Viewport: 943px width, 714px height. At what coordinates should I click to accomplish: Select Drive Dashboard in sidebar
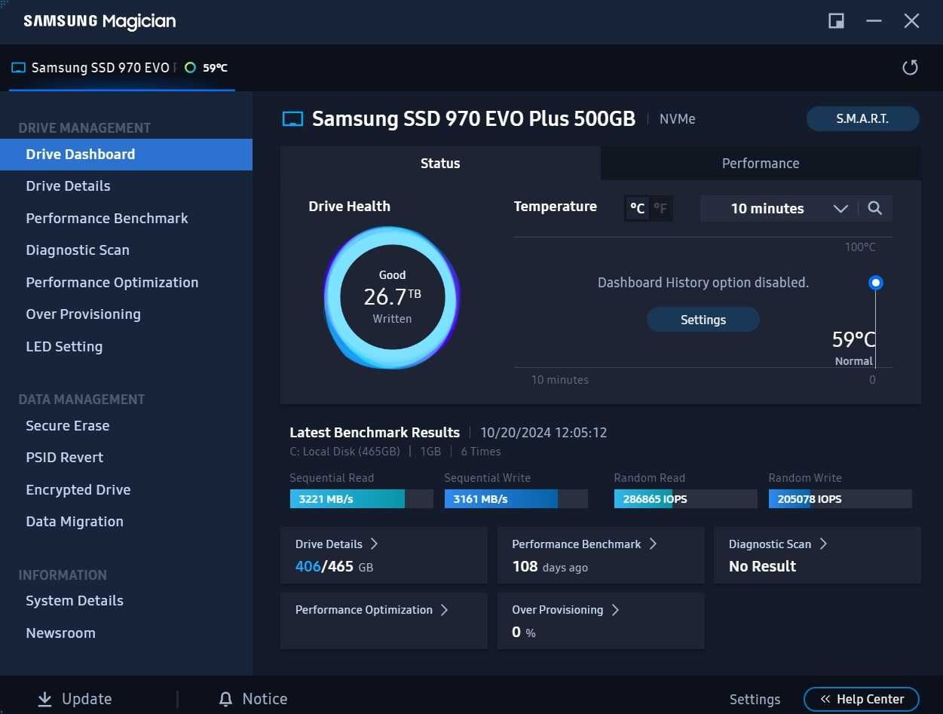tap(126, 155)
